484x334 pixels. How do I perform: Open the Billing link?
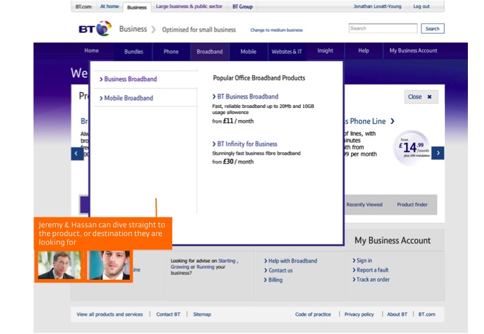click(276, 280)
